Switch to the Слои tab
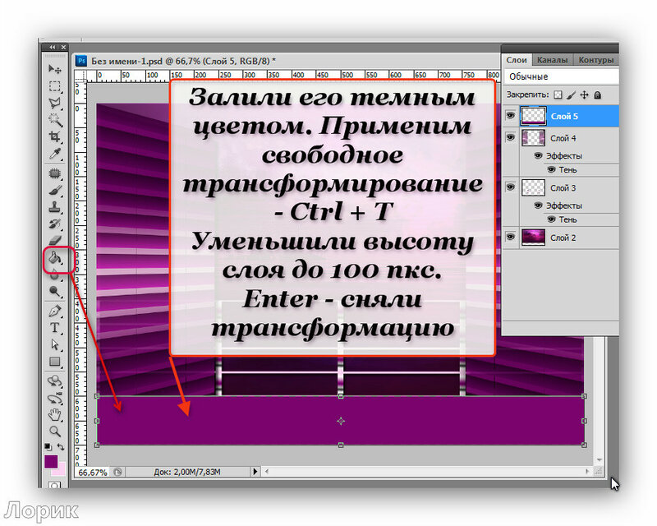 (517, 60)
